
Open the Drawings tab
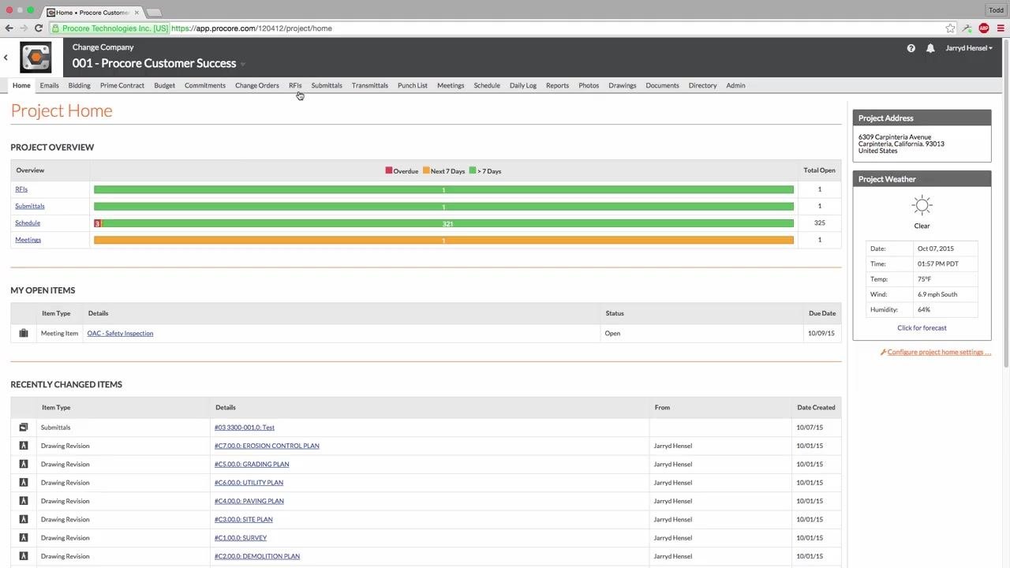[x=623, y=85]
